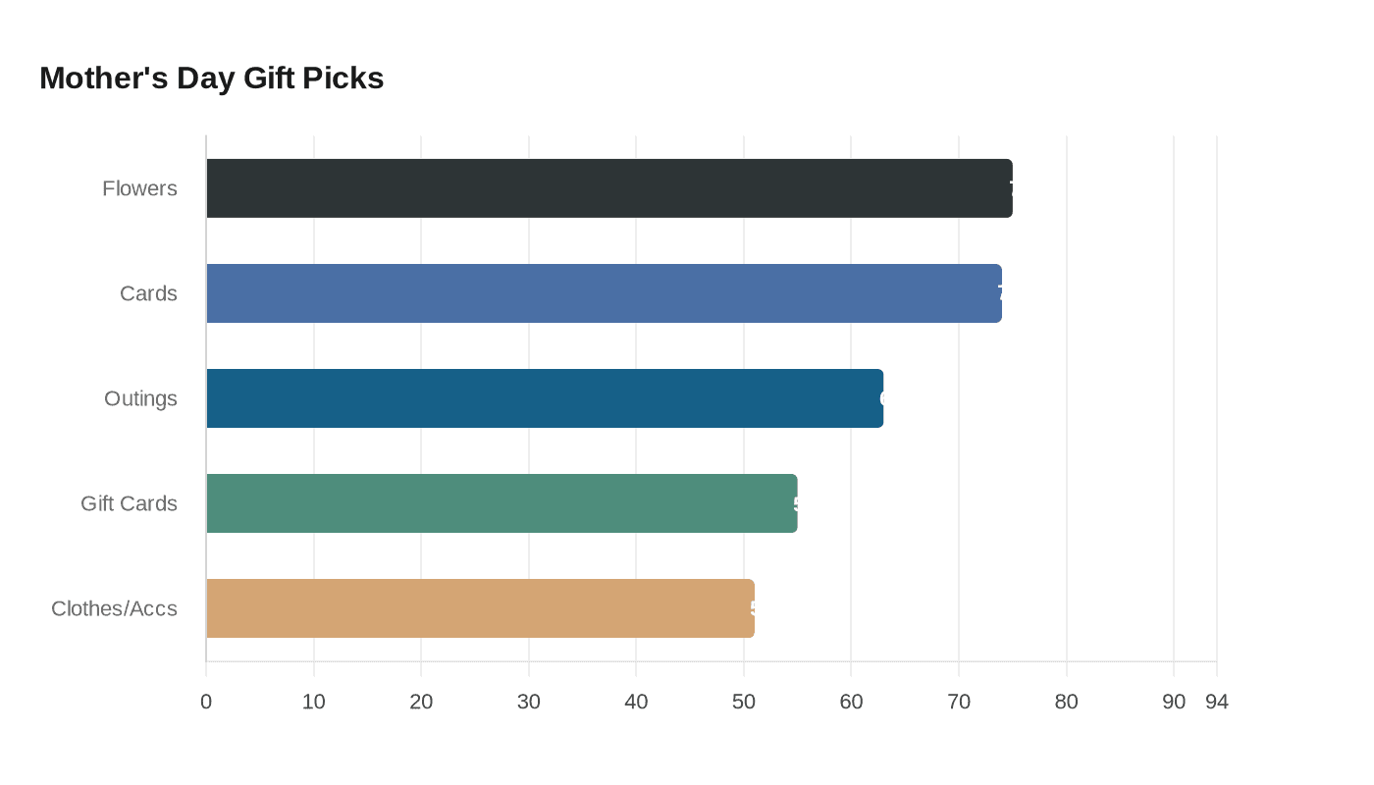
Task: Click the green Gift Cards bar
Action: point(502,503)
